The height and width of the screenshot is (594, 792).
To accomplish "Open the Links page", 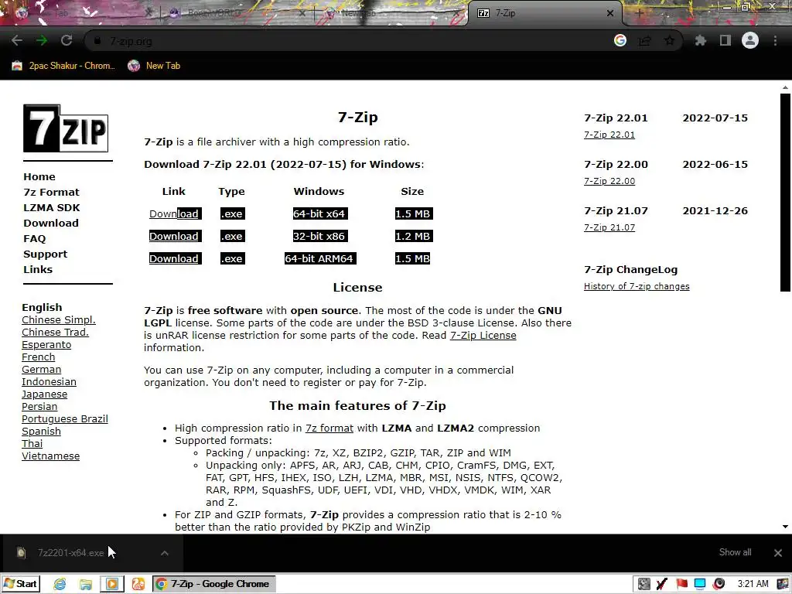I will 38,269.
